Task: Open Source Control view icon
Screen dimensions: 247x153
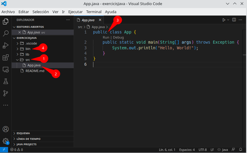Action: point(6,93)
